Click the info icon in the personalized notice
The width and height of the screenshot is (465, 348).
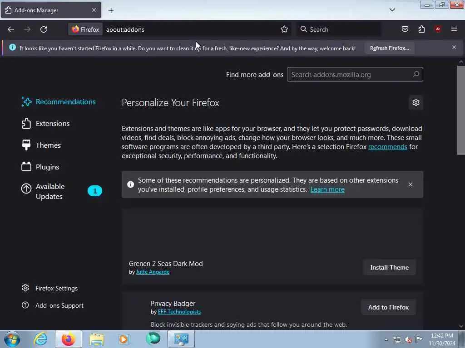coord(130,185)
